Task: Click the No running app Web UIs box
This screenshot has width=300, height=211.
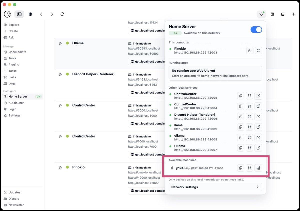Action: coord(215,73)
